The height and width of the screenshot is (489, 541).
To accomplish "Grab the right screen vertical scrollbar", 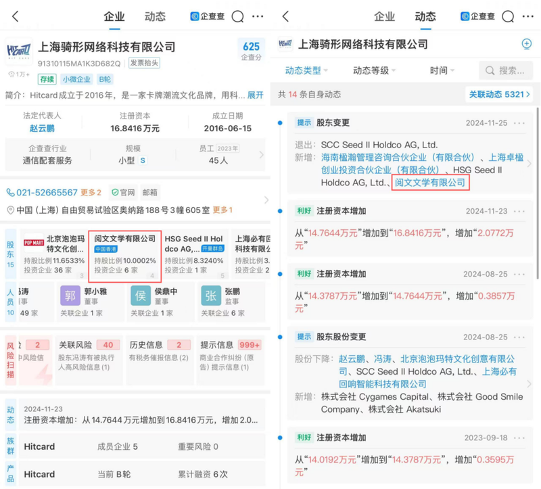I will (x=538, y=193).
